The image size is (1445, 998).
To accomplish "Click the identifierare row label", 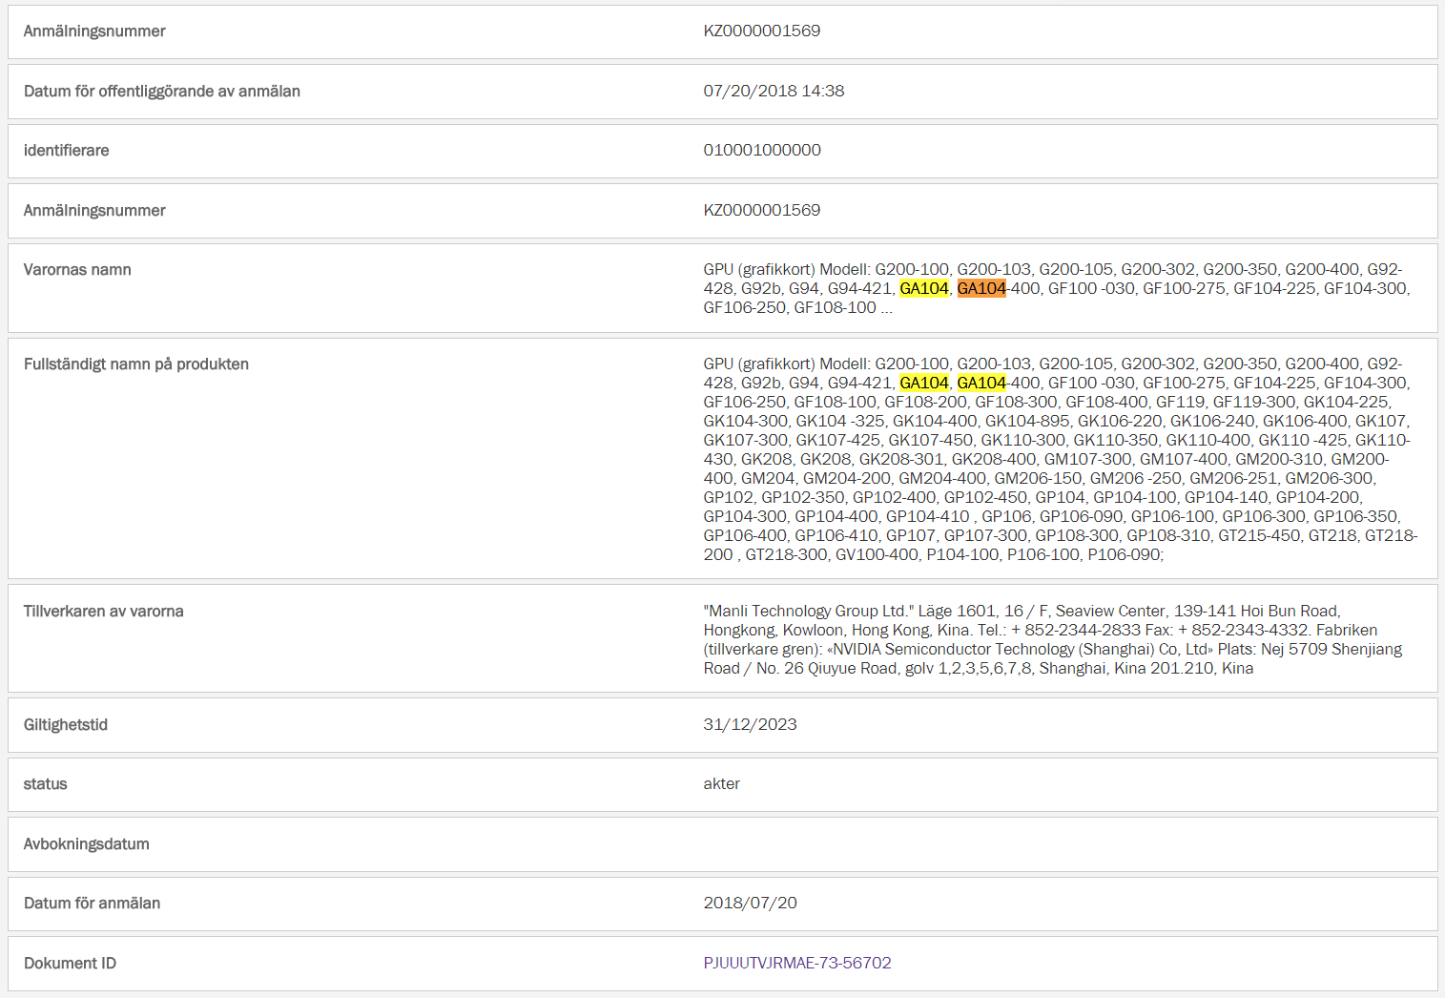I will pyautogui.click(x=66, y=150).
